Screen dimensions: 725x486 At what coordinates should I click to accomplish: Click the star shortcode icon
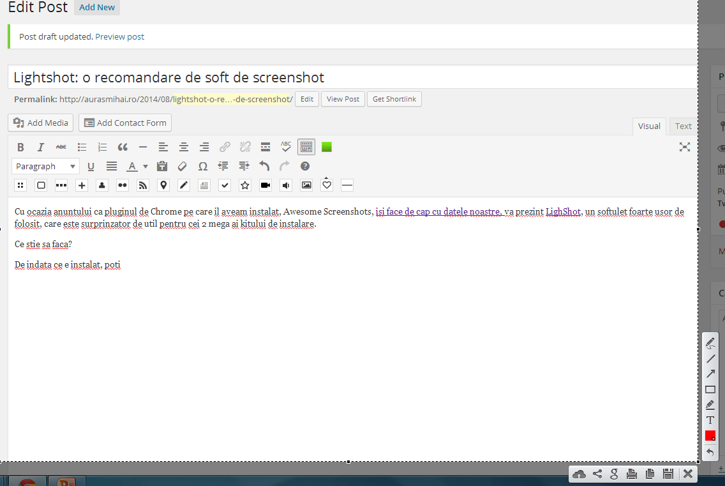[245, 185]
